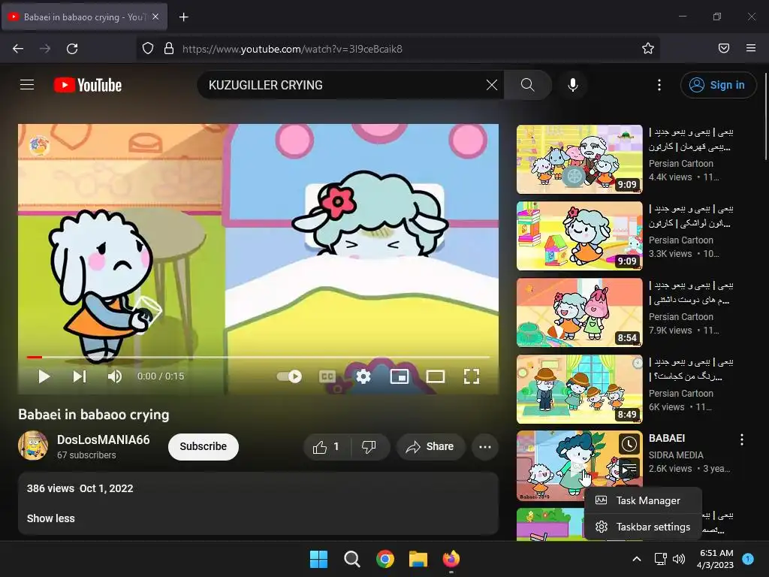Mute the video volume speaker icon
The height and width of the screenshot is (577, 769).
(x=114, y=376)
